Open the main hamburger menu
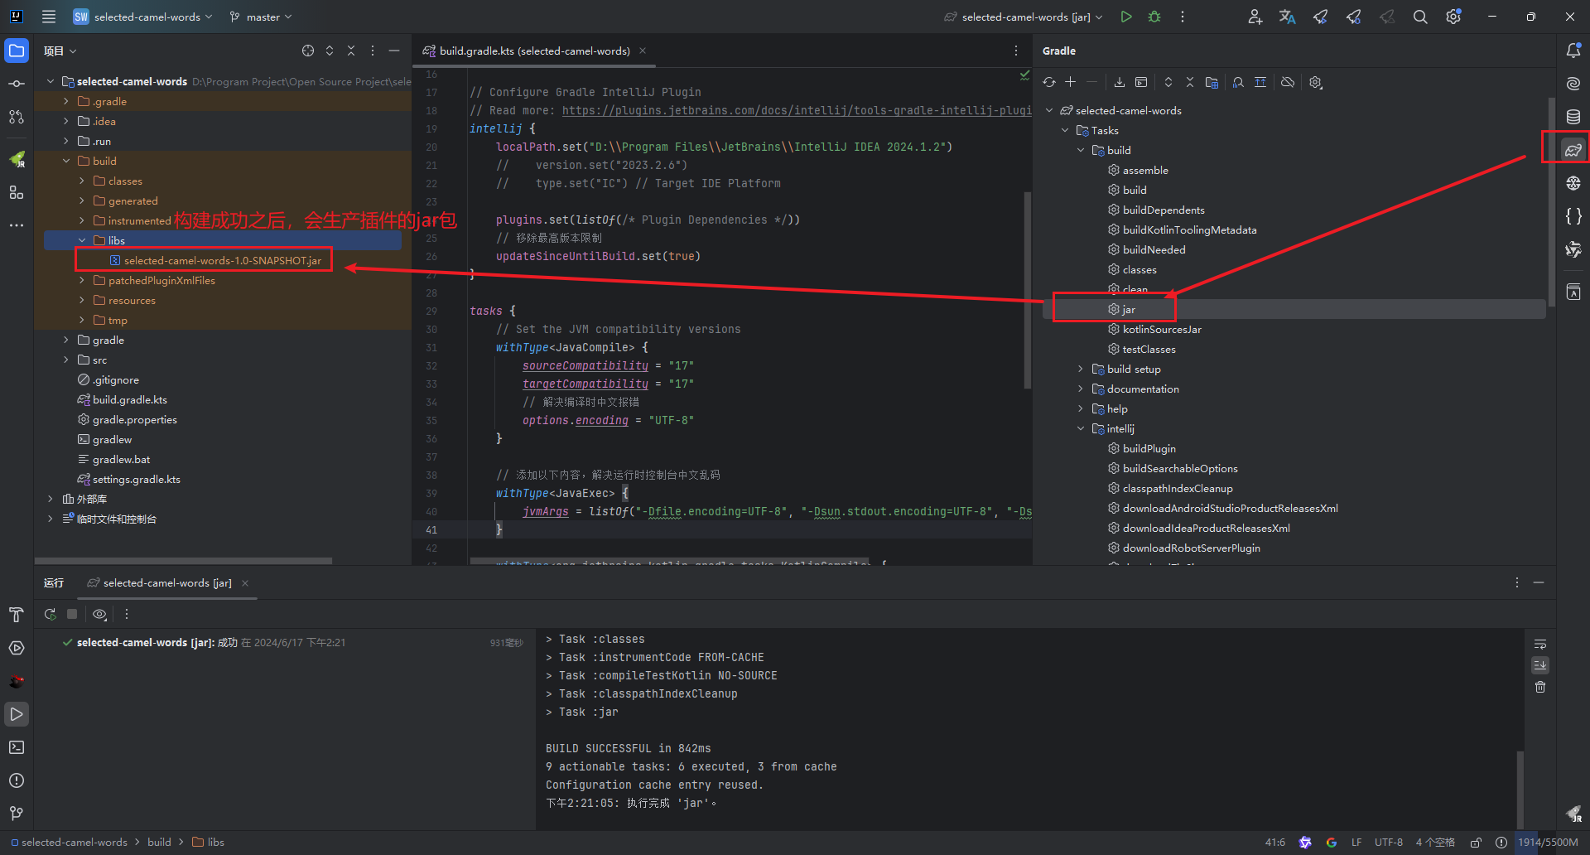 click(48, 17)
